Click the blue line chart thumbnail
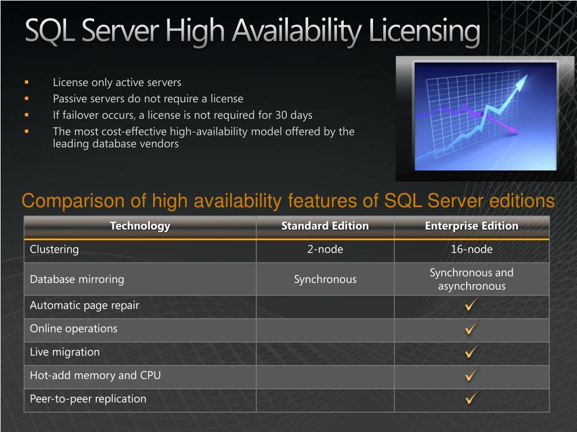577x432 pixels. 485,116
